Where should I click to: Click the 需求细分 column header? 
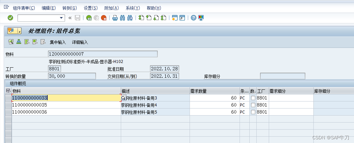[291, 91]
